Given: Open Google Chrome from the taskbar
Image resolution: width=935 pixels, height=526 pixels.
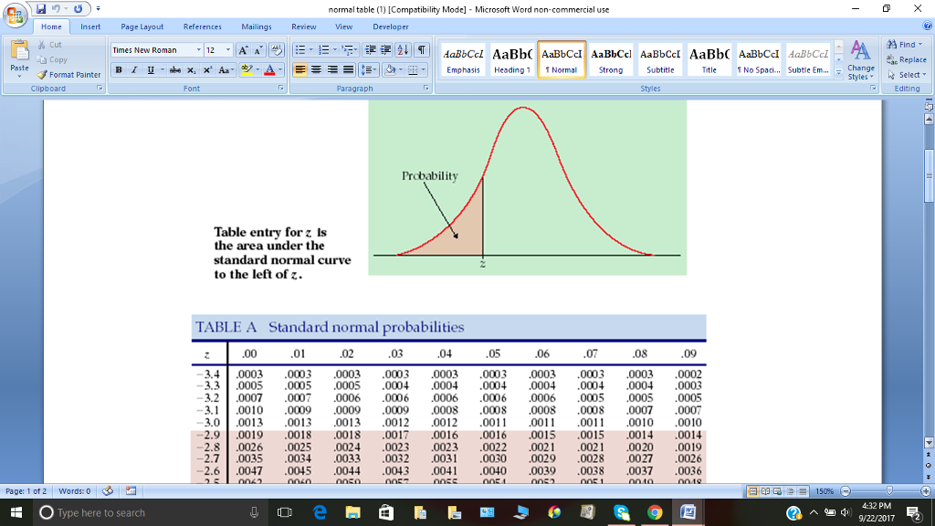Looking at the screenshot, I should tap(655, 513).
